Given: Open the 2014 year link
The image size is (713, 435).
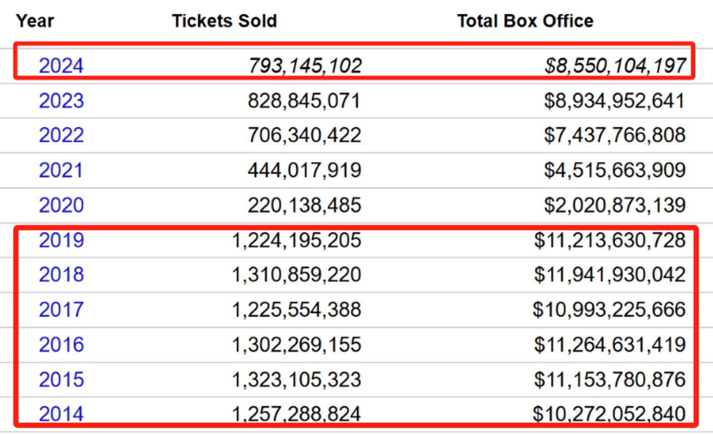Looking at the screenshot, I should tap(61, 414).
